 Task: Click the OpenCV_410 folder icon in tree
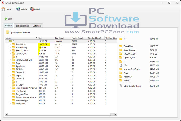pos(14,54)
